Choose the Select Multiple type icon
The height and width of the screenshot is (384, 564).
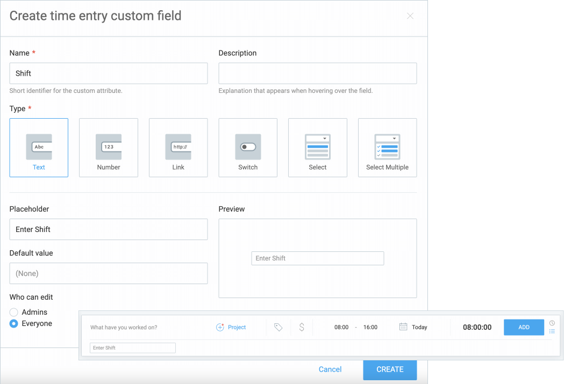tap(387, 147)
